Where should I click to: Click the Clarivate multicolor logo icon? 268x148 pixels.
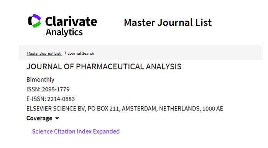(x=35, y=21)
